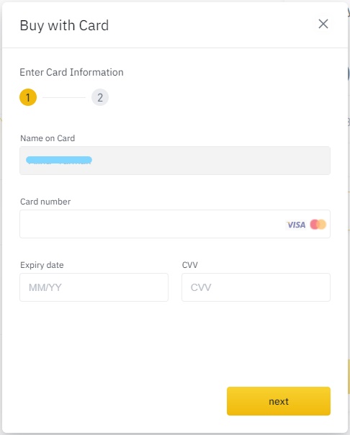Screen dimensions: 350x435
Task: Click the Buy with Card title
Action: 64,25
